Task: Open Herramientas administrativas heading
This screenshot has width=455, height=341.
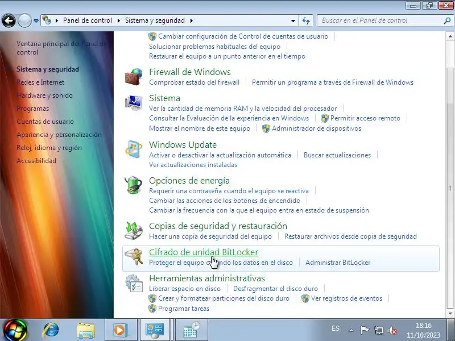Action: pyautogui.click(x=207, y=278)
